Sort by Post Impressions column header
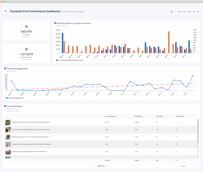203x172 pixels. [x=111, y=116]
